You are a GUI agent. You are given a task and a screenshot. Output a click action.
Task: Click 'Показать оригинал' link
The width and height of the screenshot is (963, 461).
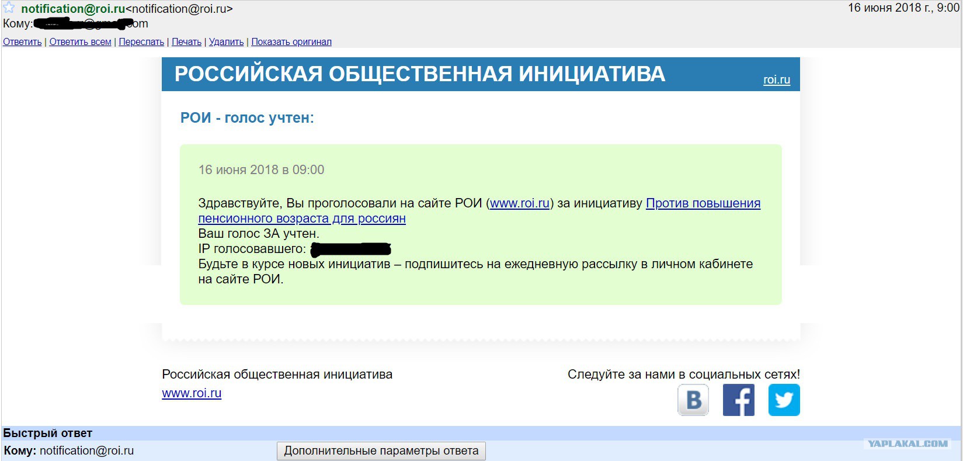pos(291,42)
